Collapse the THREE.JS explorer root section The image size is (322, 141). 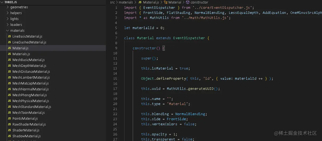coord(2,2)
